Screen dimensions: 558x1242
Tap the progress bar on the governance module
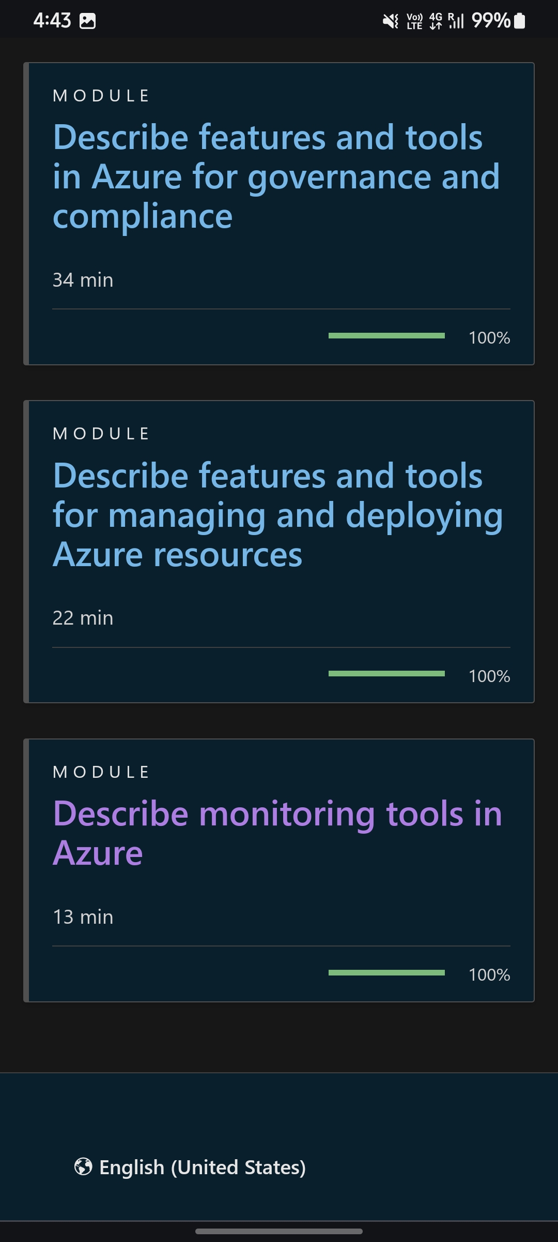[x=387, y=336]
